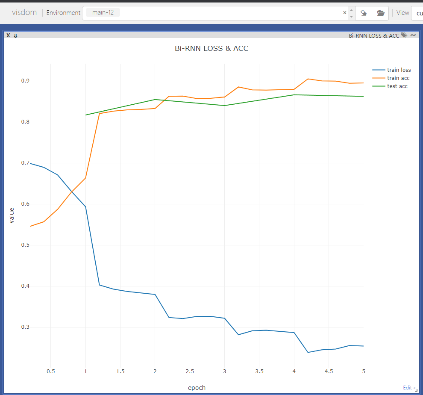Toggle train acc trace in legend
Image resolution: width=423 pixels, height=395 pixels.
pos(398,78)
